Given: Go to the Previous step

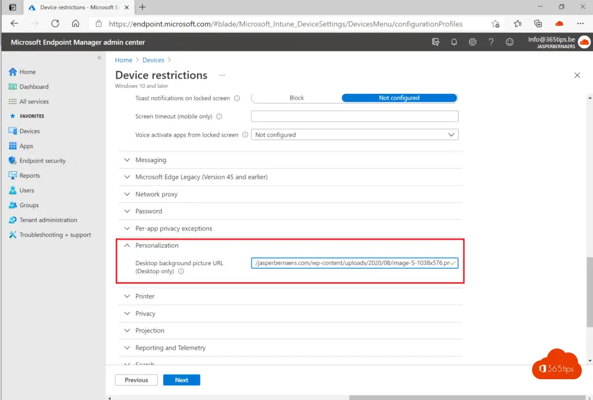Looking at the screenshot, I should tap(136, 380).
